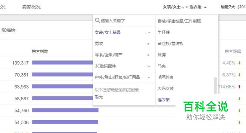
Task: Click the search index value 54,760
Action: (x=21, y=111)
